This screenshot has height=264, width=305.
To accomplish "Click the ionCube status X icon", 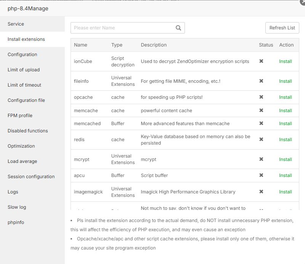I will (261, 61).
